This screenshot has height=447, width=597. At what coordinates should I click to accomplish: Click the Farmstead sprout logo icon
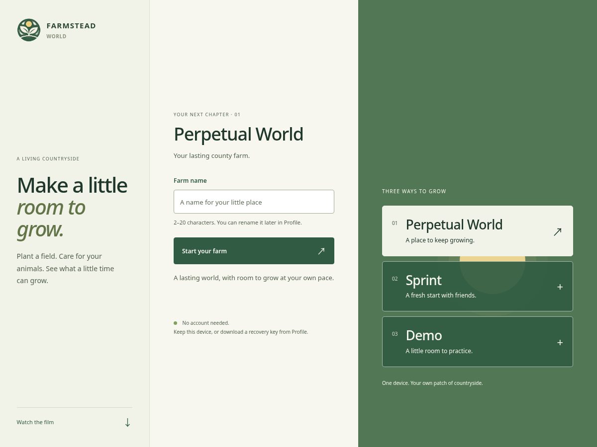29,30
